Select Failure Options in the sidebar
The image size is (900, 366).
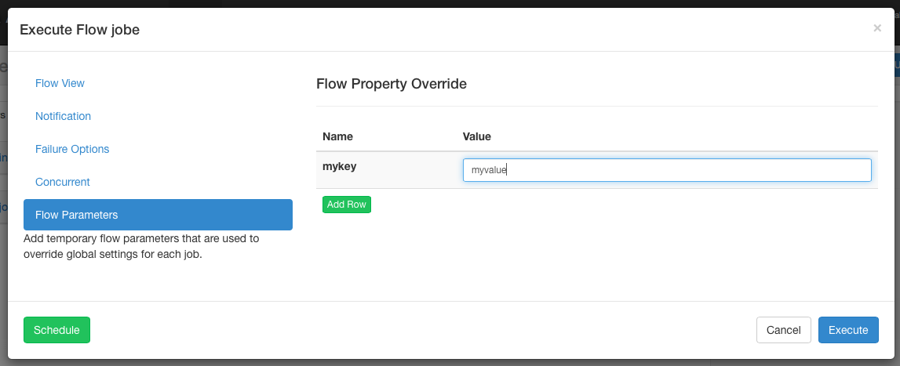point(72,149)
